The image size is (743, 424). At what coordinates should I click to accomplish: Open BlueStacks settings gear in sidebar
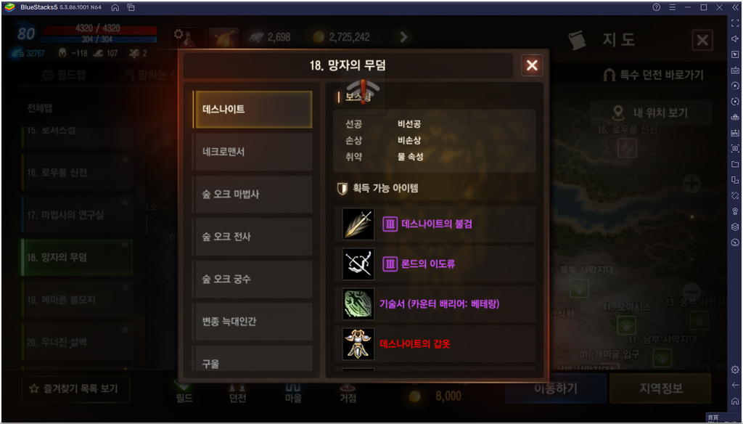(x=735, y=369)
